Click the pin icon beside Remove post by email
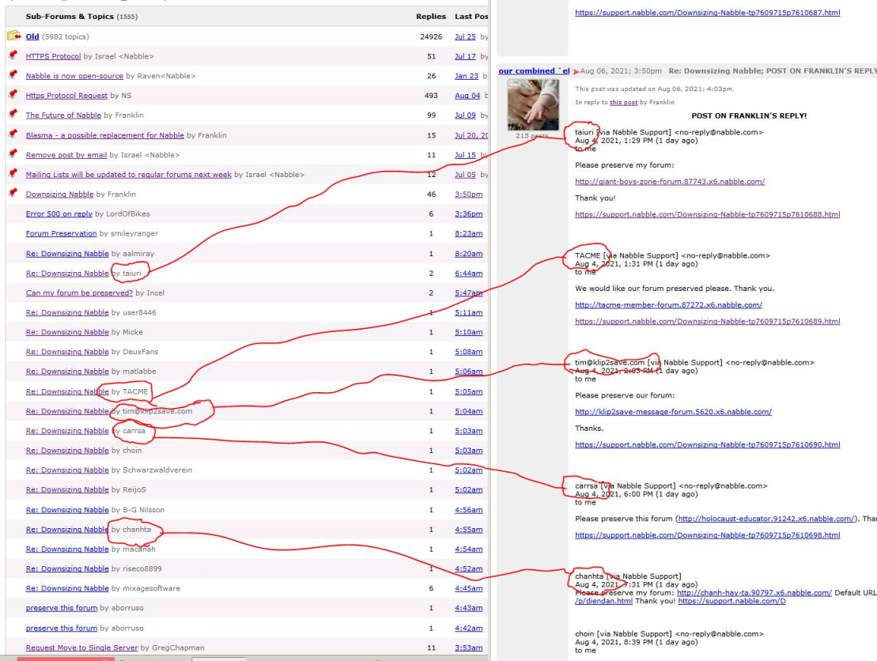 click(13, 154)
